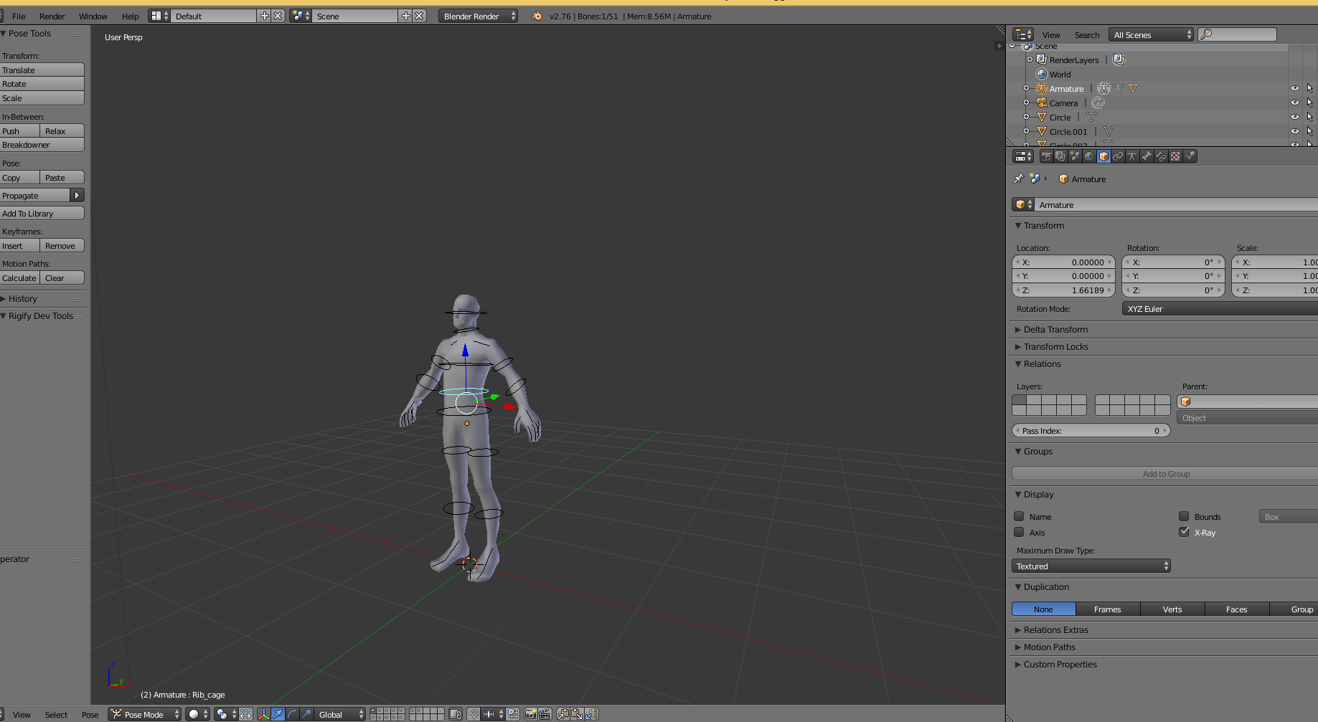The image size is (1318, 722).
Task: Open the Help menu
Action: (130, 16)
